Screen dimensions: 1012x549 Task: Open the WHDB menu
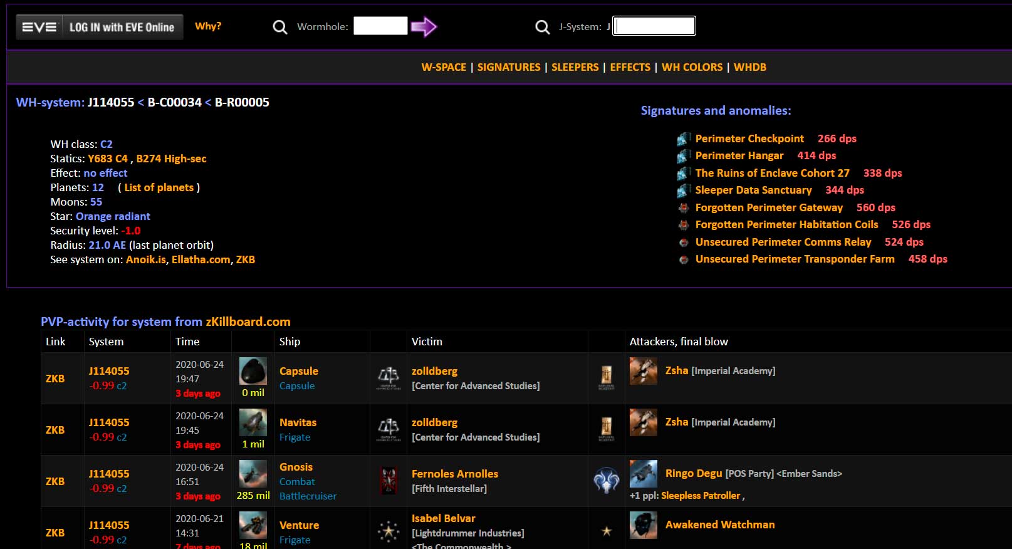click(750, 67)
